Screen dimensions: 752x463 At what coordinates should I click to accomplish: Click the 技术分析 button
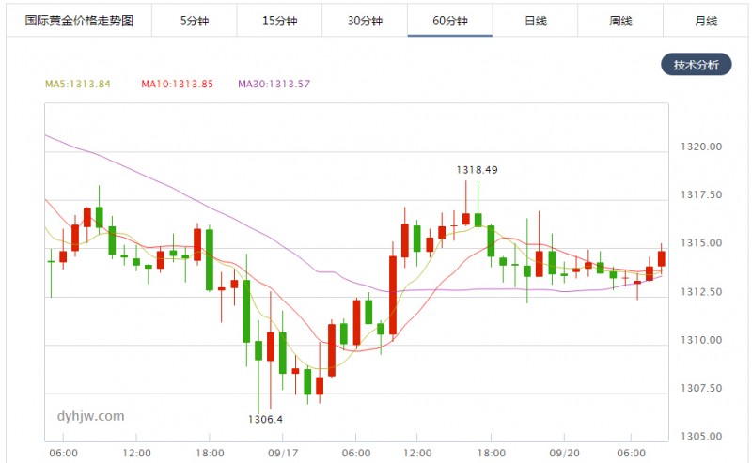tap(697, 65)
